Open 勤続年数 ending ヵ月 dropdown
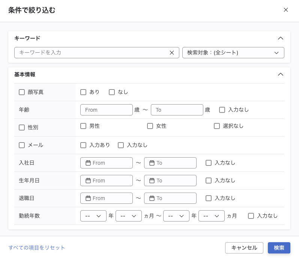Image resolution: width=299 pixels, height=258 pixels. [x=212, y=216]
